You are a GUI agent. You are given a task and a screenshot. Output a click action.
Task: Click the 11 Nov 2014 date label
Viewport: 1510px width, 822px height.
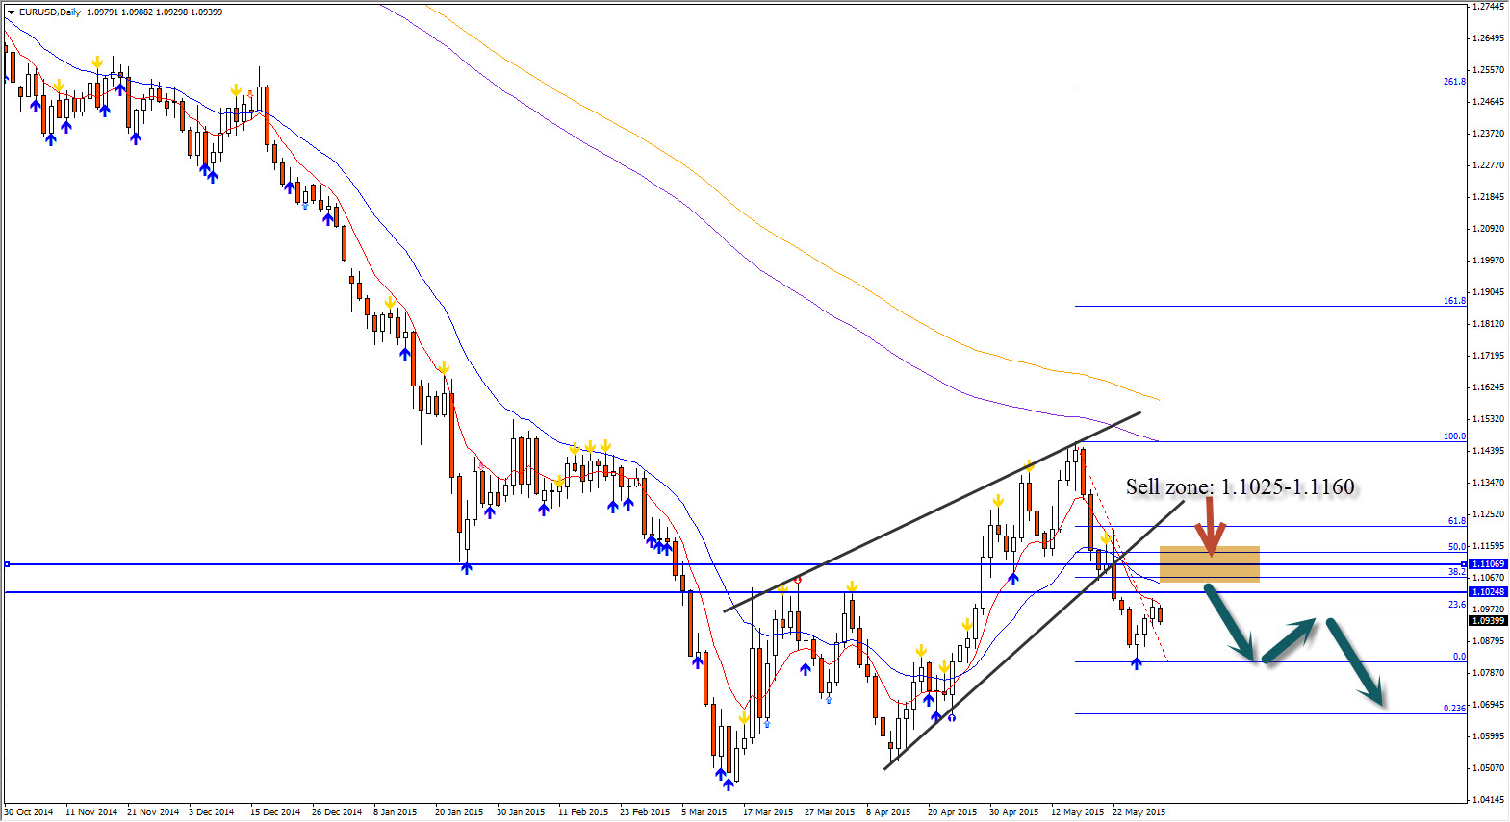[91, 812]
